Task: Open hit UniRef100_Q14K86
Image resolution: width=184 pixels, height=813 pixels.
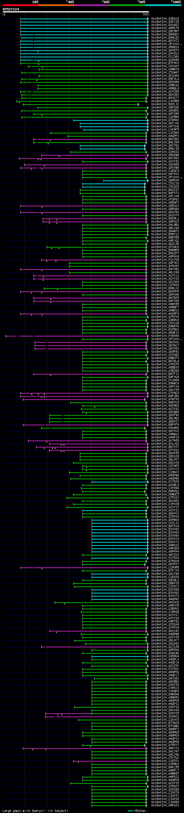Action: coord(165,60)
